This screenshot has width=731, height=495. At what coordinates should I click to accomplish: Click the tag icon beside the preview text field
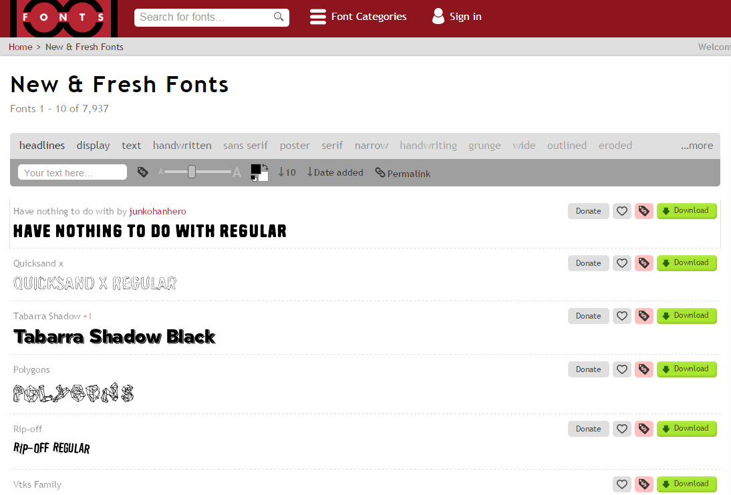143,172
